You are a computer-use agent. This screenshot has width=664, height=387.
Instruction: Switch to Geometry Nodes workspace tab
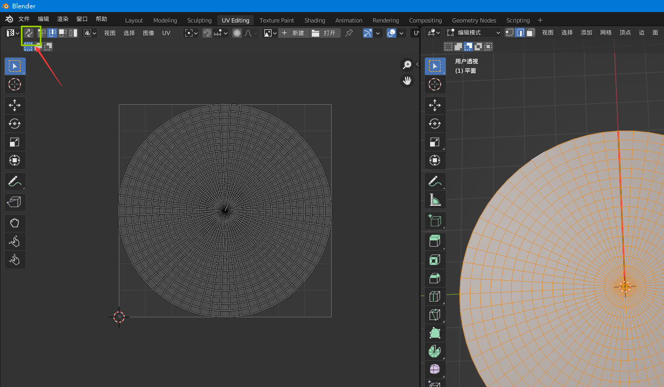474,20
